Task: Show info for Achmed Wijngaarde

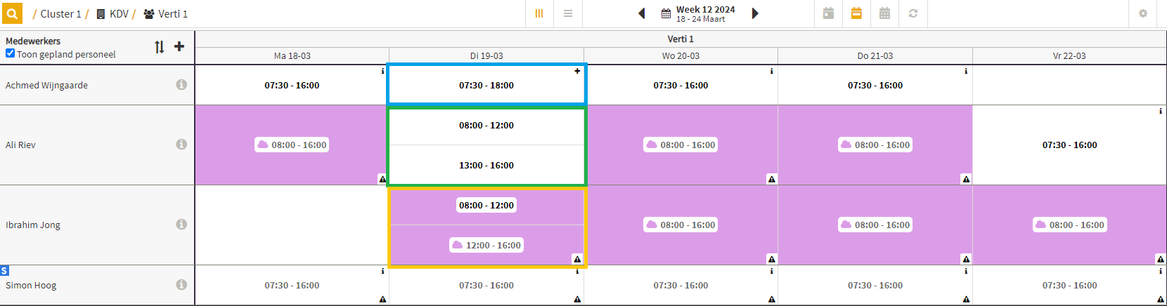Action: (181, 85)
